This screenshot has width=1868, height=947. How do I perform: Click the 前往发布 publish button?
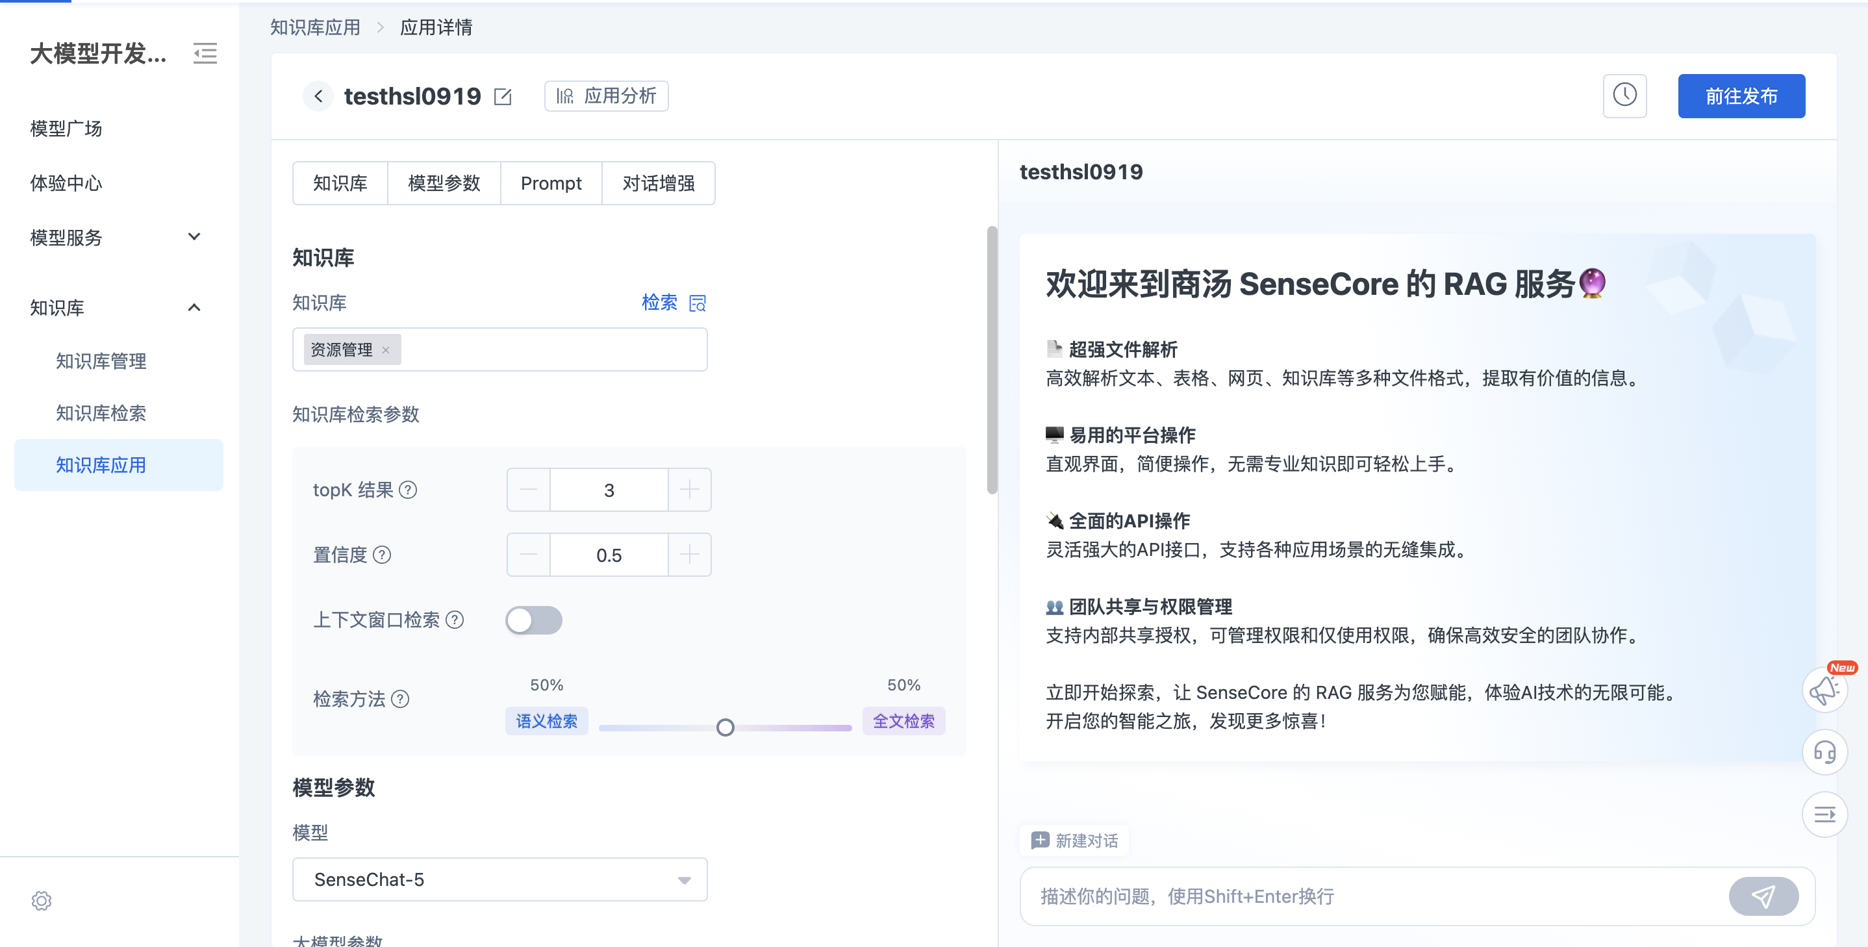(x=1741, y=95)
